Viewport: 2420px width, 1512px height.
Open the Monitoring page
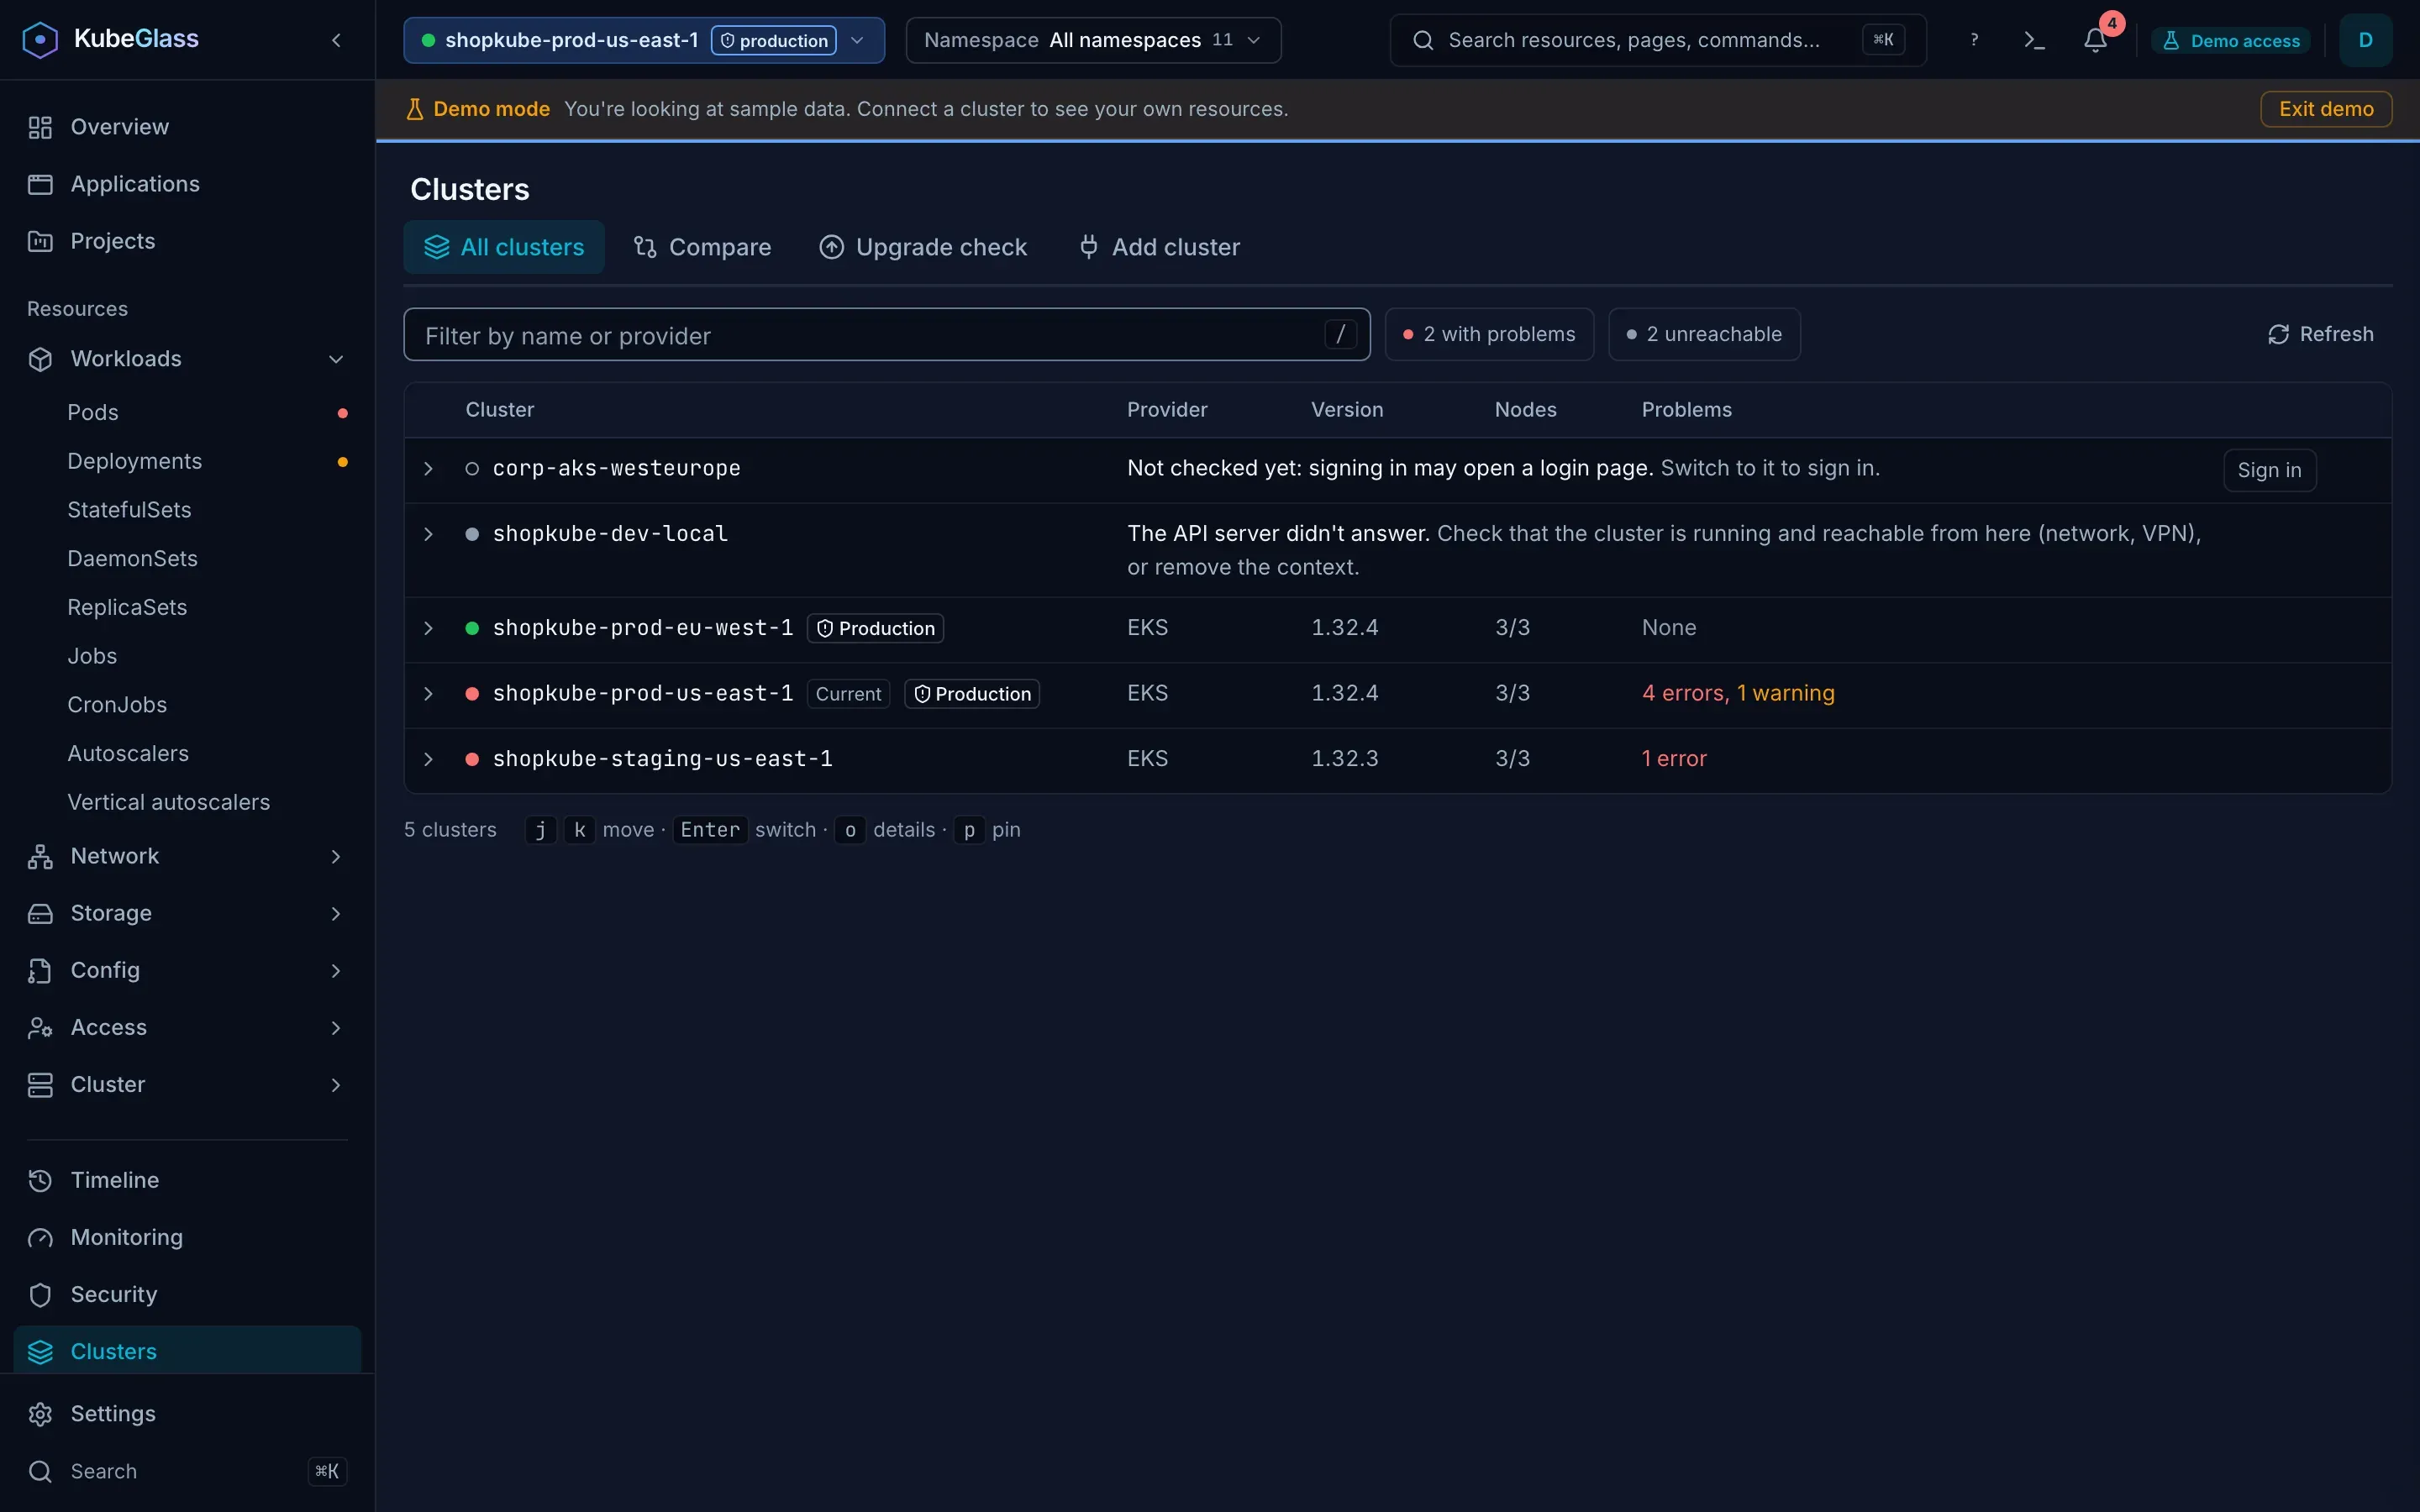click(x=187, y=1237)
